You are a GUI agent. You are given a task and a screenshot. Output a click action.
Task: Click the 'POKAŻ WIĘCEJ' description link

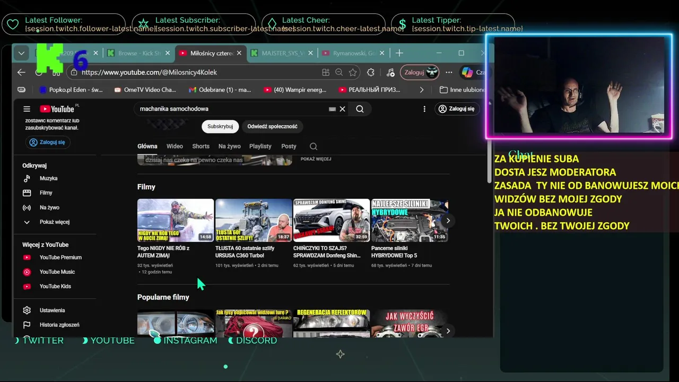point(316,159)
